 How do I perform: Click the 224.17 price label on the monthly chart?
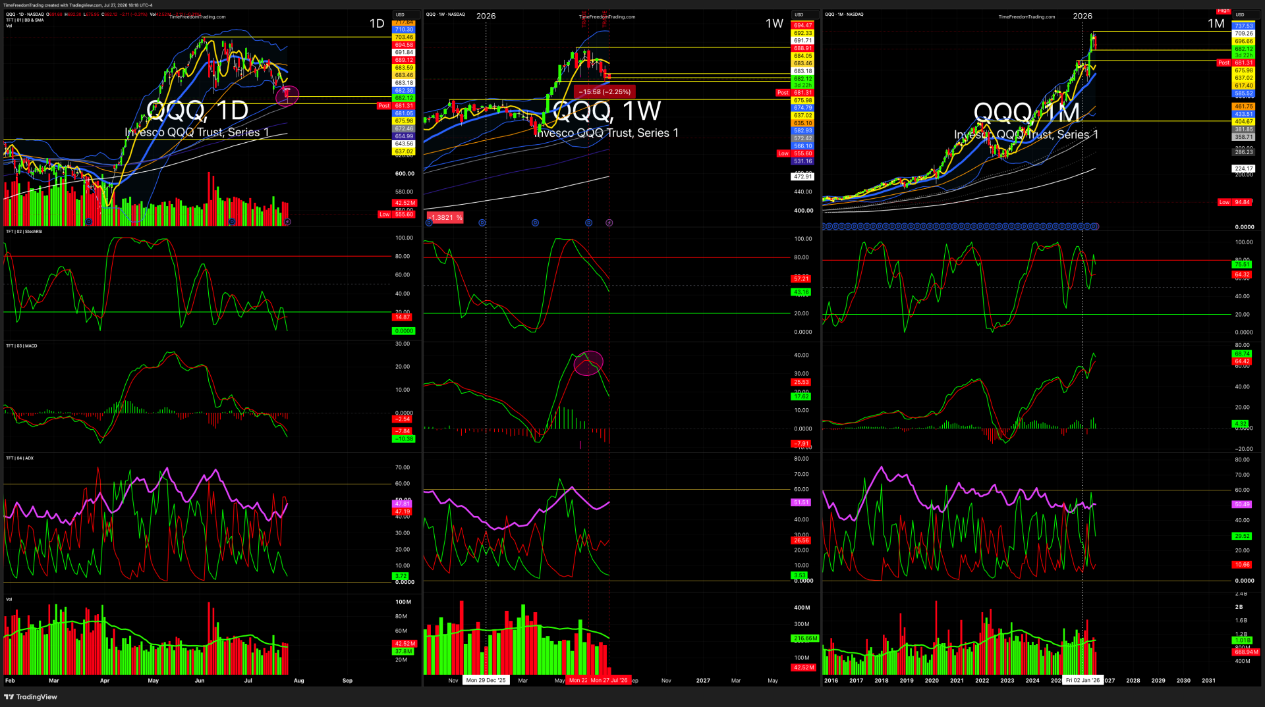[x=1244, y=169]
